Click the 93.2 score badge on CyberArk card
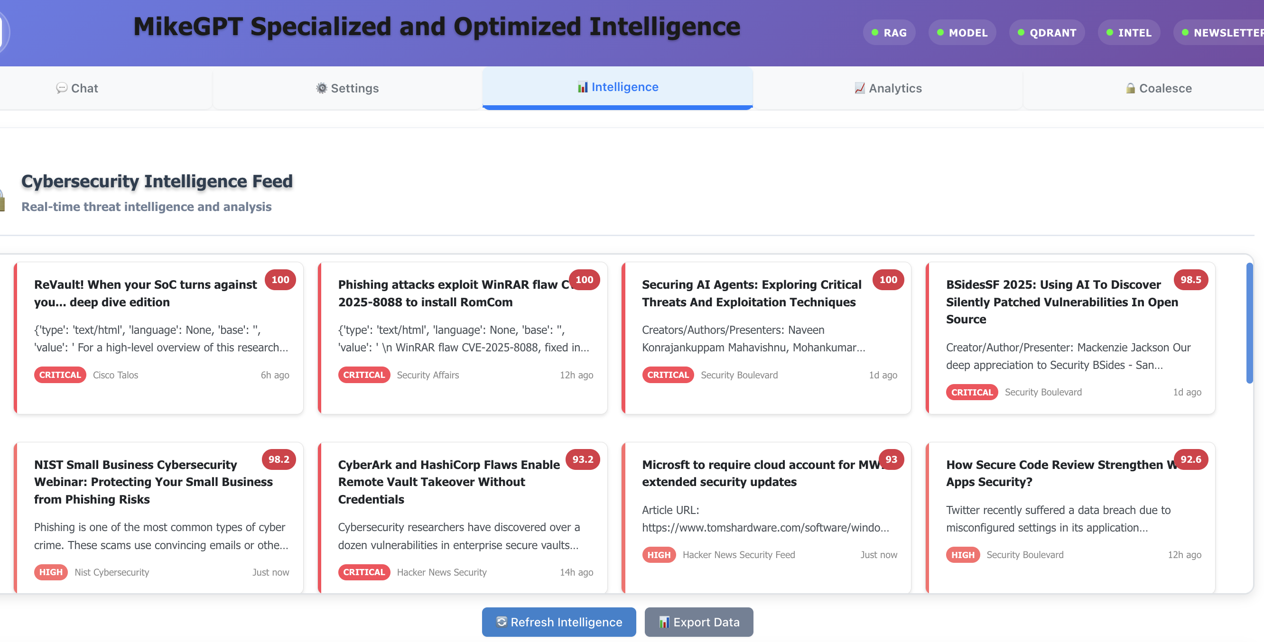Image resolution: width=1264 pixels, height=642 pixels. [x=583, y=459]
